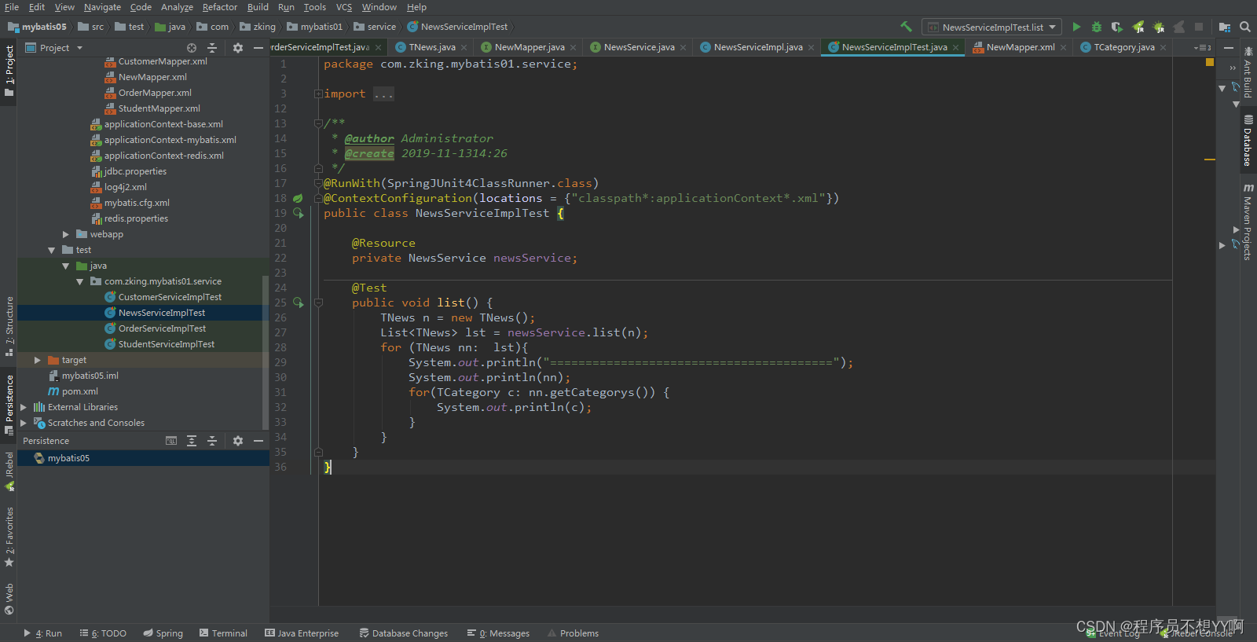Image resolution: width=1257 pixels, height=642 pixels.
Task: Run NewsServiceImplTest.list with green play button
Action: tap(1076, 27)
